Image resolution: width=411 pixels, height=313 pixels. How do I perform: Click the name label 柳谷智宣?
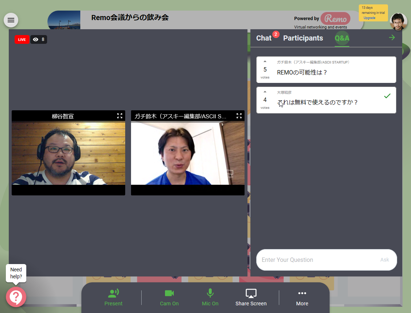coord(63,116)
